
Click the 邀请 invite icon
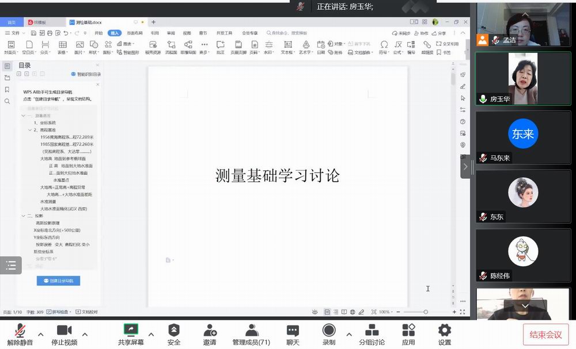click(x=210, y=330)
